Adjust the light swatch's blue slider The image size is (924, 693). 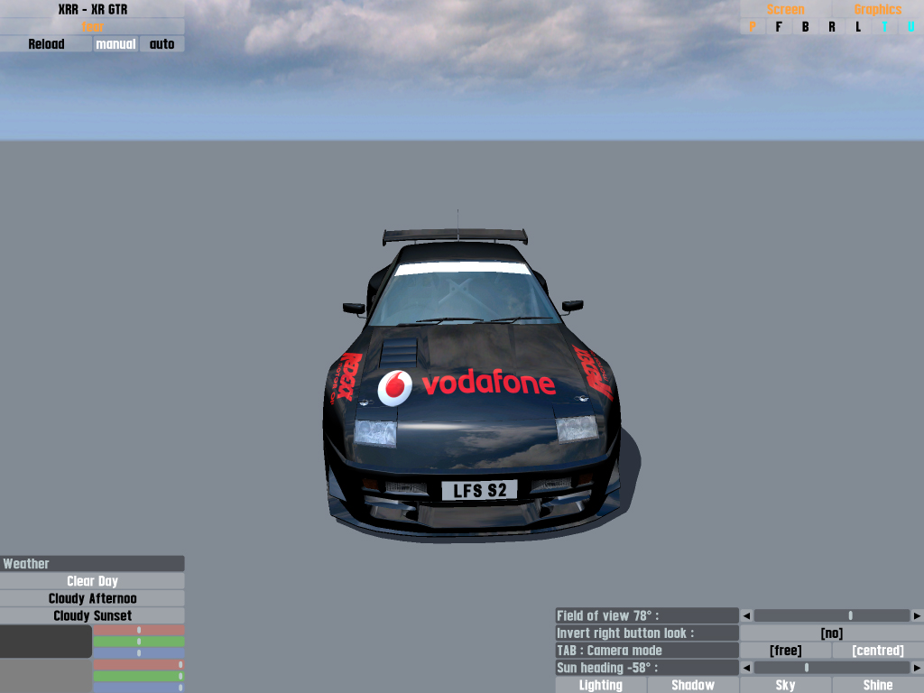[139, 688]
